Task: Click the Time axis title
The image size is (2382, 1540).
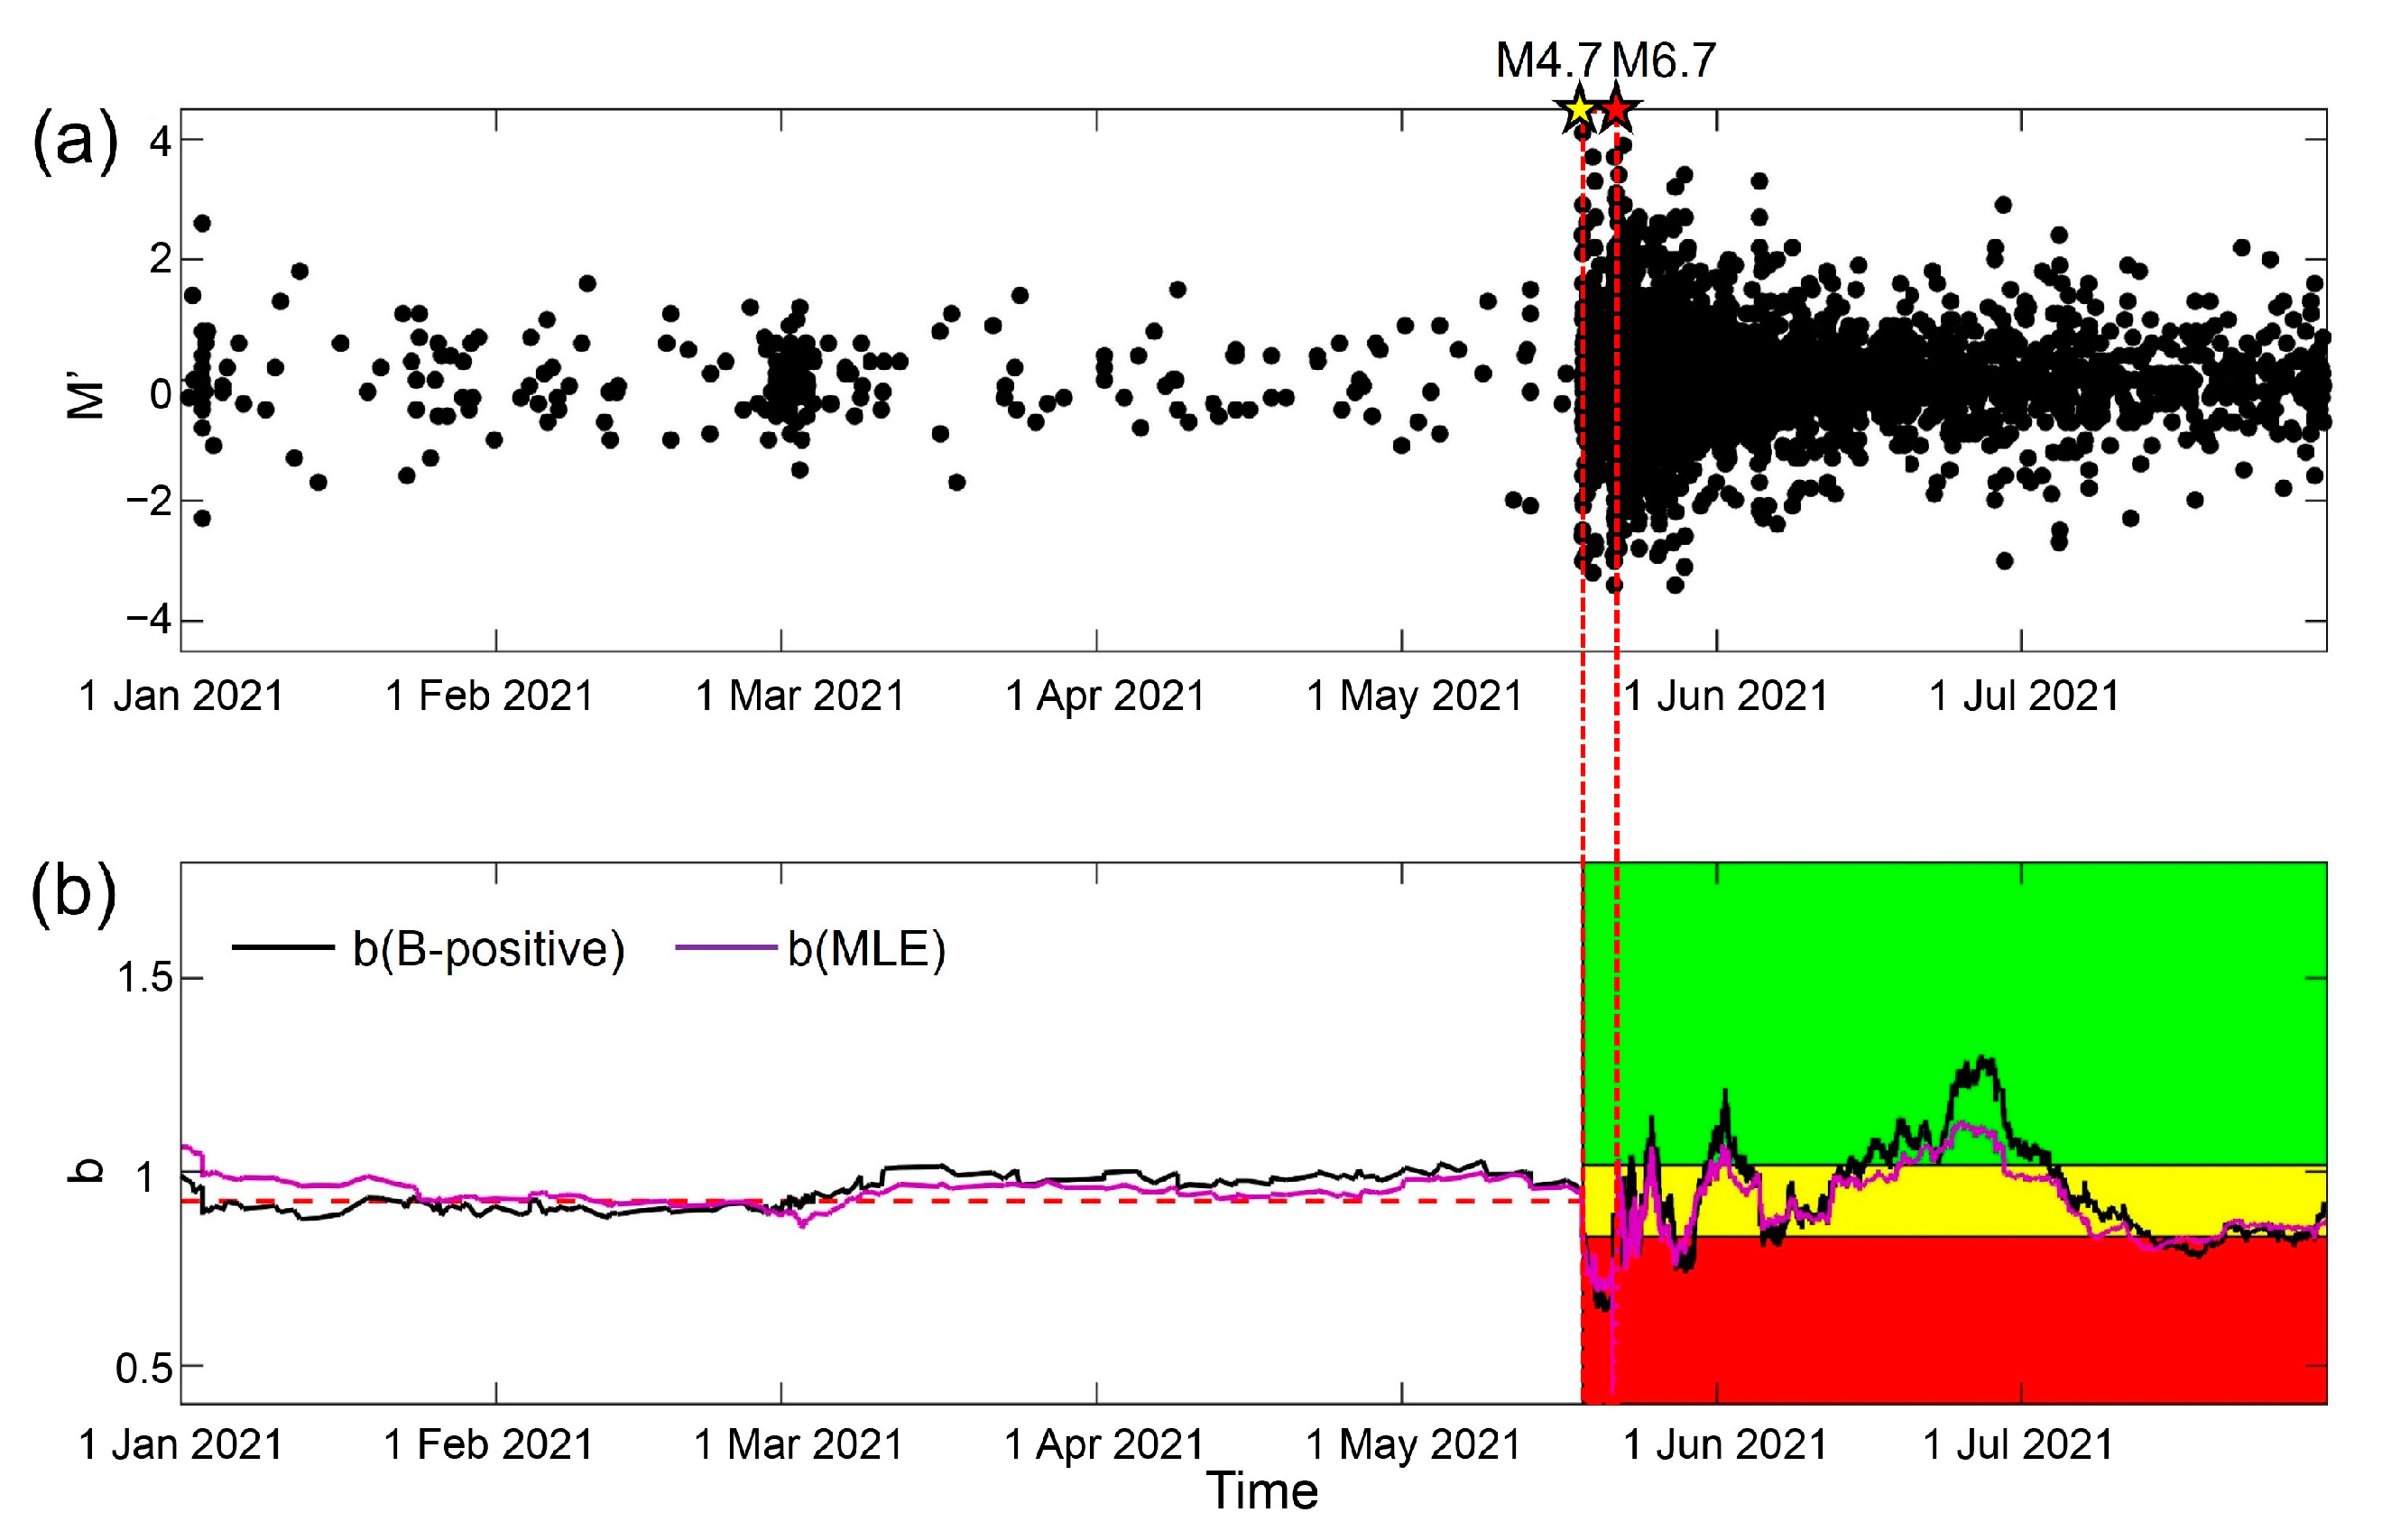Action: 1262,1492
